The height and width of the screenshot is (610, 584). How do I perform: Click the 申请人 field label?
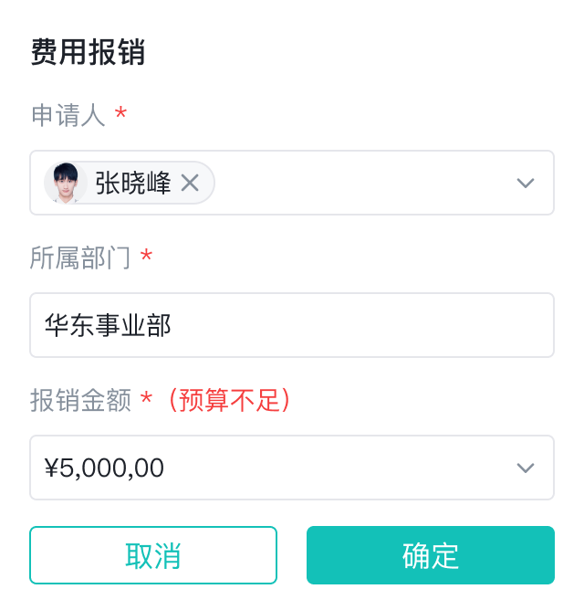point(68,115)
